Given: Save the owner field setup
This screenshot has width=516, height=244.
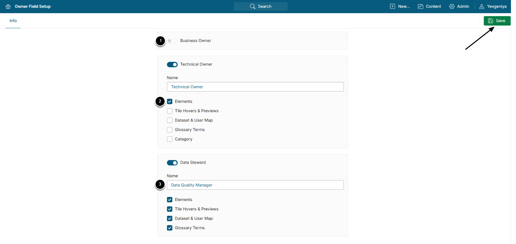Looking at the screenshot, I should (x=497, y=21).
